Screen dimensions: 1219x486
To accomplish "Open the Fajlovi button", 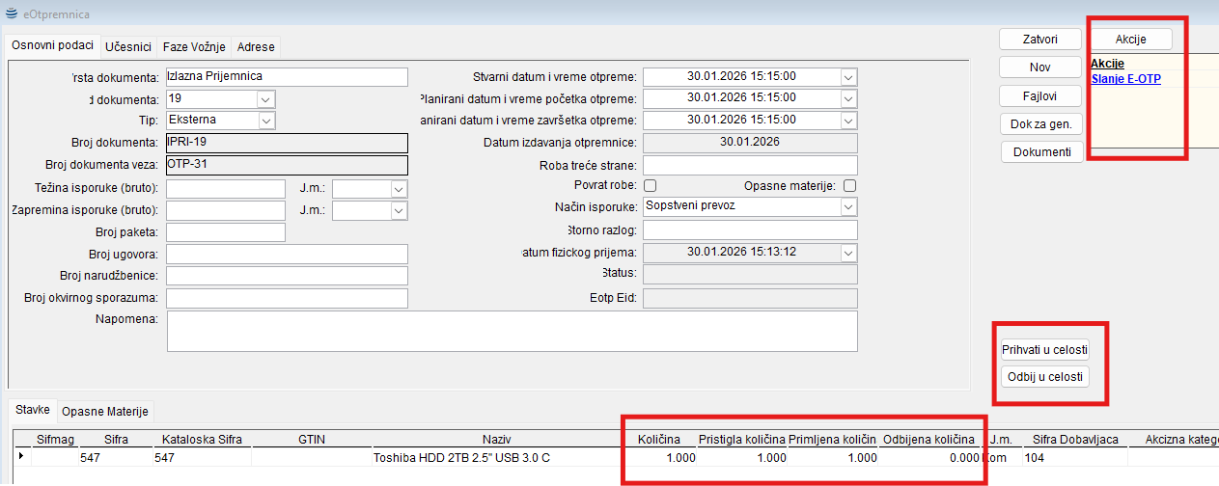I will pyautogui.click(x=1039, y=95).
